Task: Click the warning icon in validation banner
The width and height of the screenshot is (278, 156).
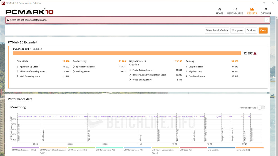Action: click(x=8, y=20)
